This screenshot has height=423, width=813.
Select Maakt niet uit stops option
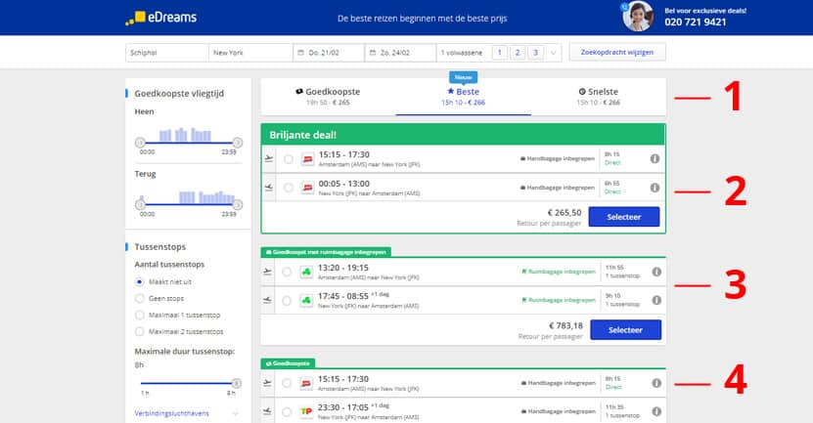(x=140, y=282)
